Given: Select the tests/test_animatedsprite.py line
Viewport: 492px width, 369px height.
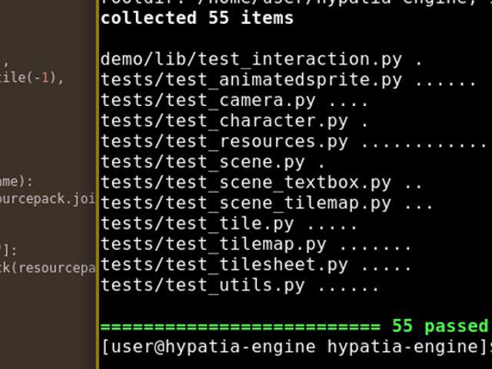Looking at the screenshot, I should [251, 80].
